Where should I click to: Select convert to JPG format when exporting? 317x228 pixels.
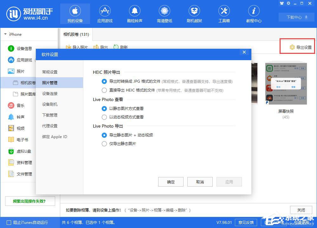pos(104,81)
